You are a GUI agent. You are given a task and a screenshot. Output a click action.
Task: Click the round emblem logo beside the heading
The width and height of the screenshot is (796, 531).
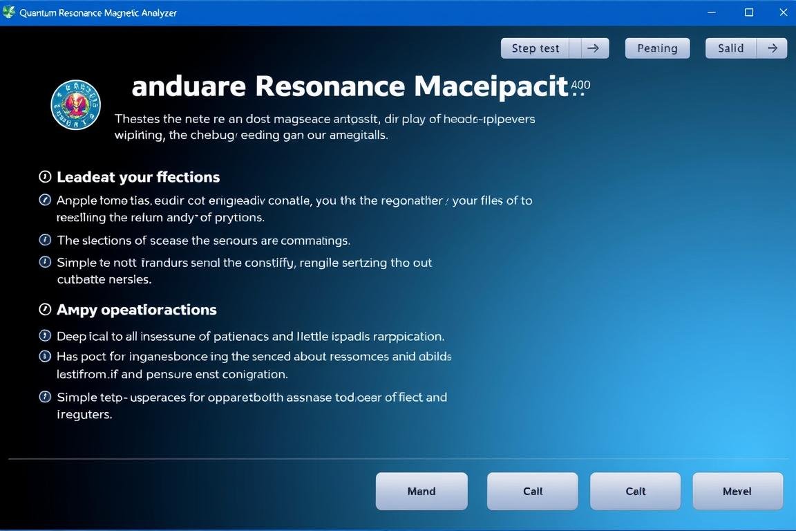[x=76, y=105]
